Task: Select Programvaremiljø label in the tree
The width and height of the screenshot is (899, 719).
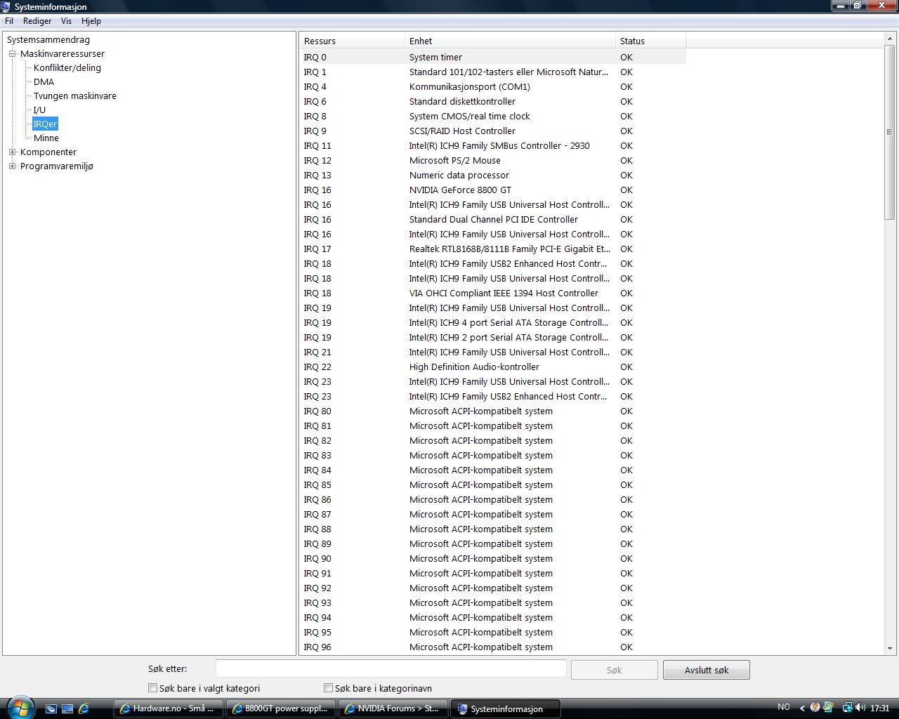Action: coord(57,166)
